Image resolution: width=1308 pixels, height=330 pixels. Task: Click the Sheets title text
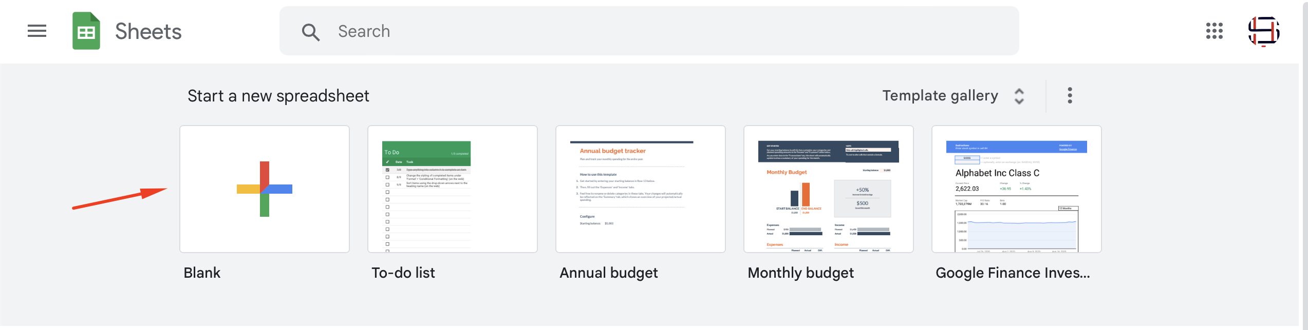148,31
